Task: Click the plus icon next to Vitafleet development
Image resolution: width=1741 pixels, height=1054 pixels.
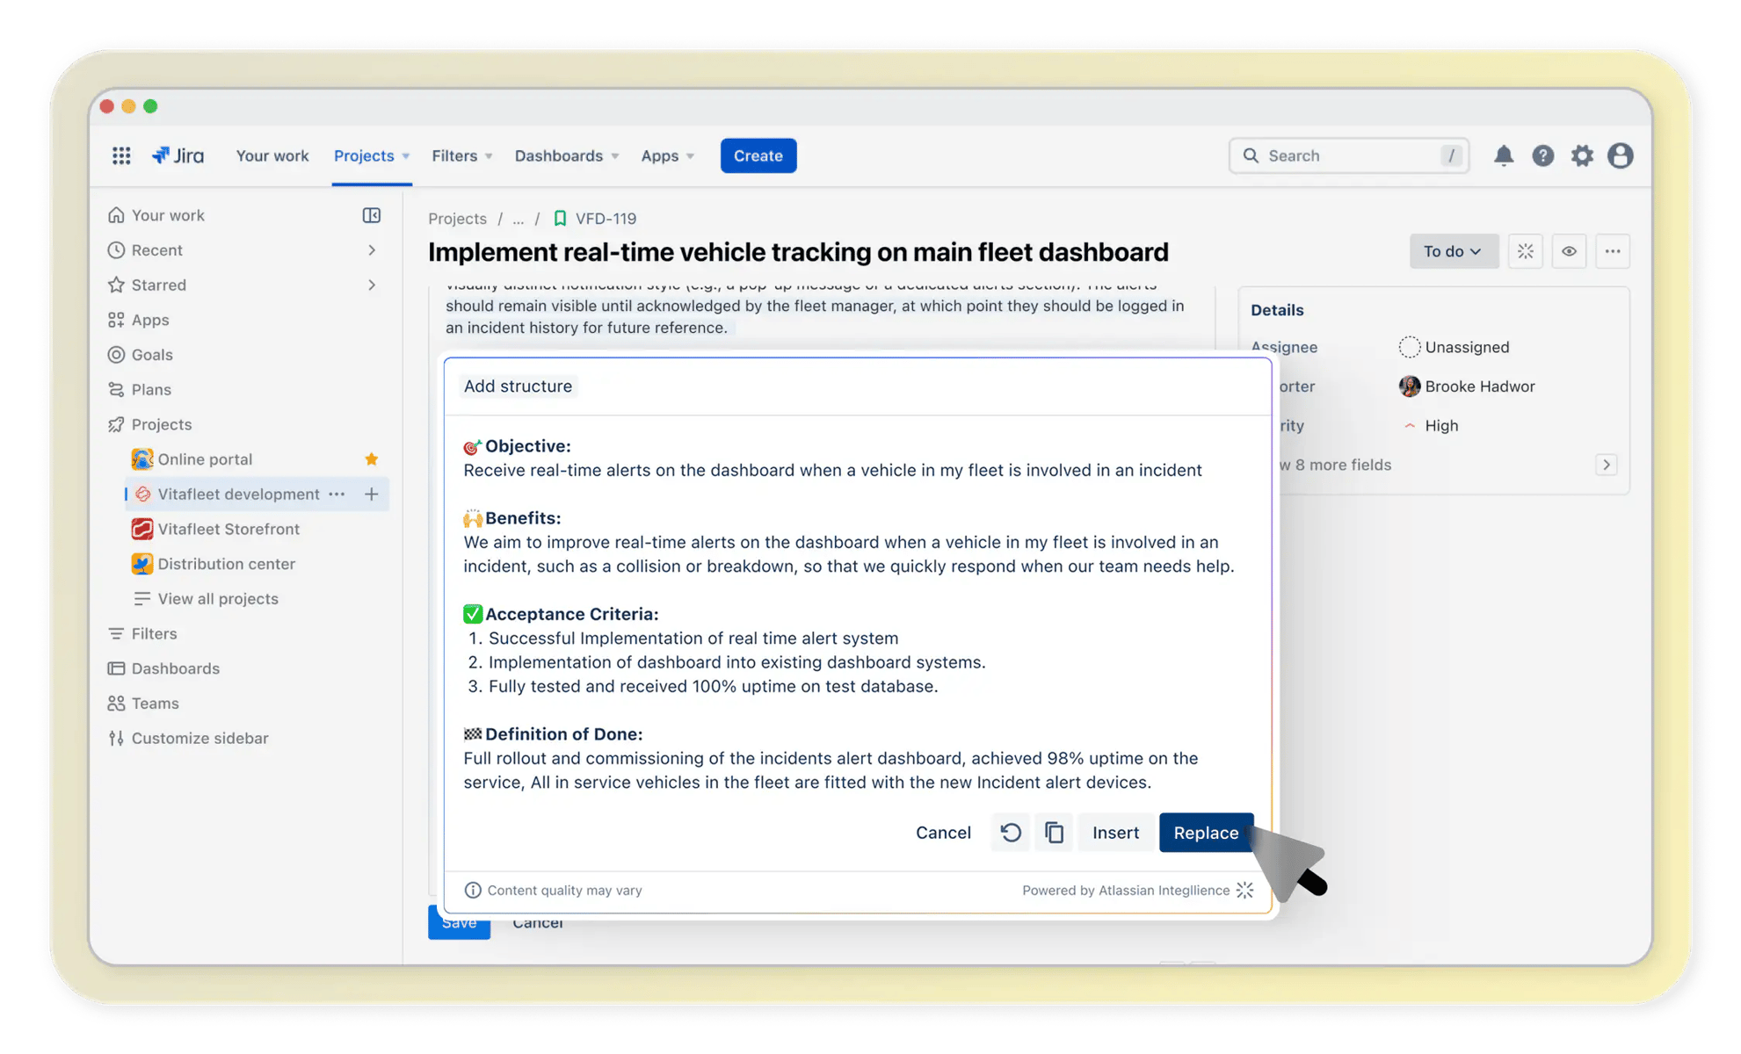Action: [x=372, y=494]
